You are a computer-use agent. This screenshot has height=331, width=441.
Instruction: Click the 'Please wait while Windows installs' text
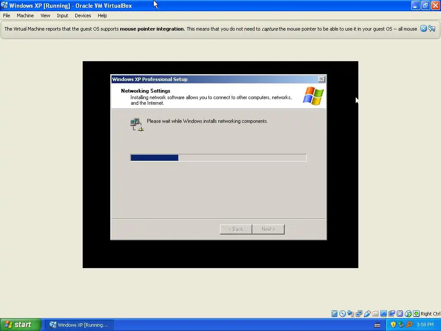207,121
